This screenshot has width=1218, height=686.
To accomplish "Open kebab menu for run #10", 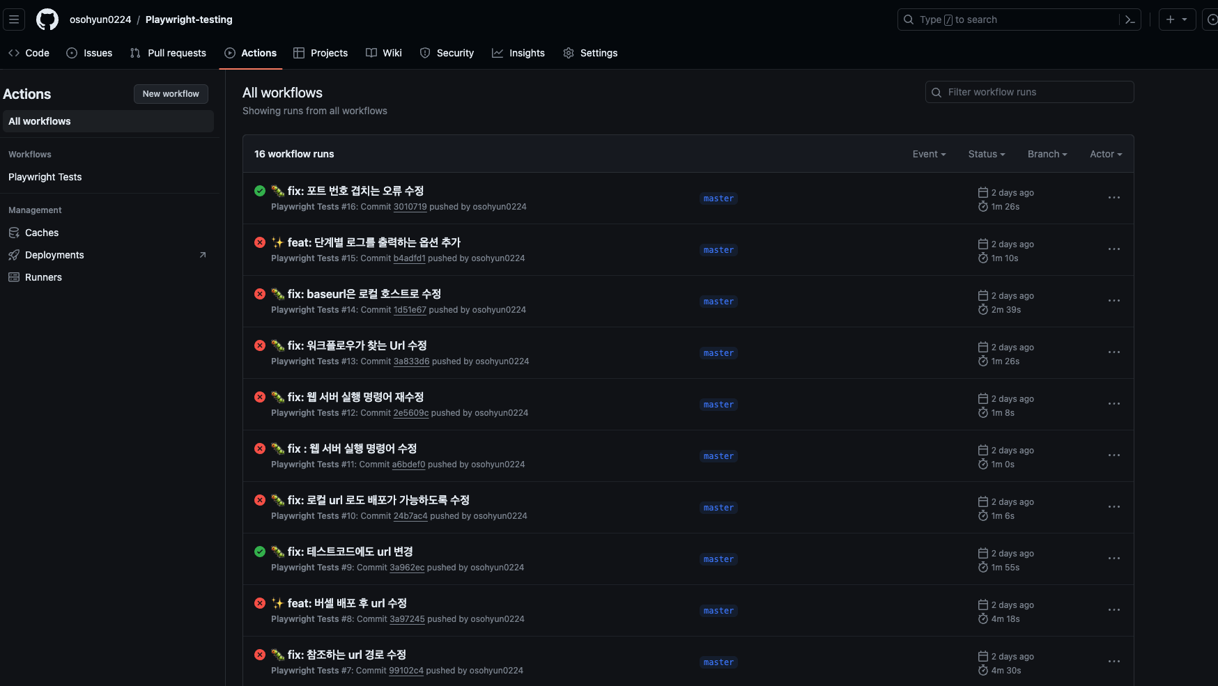I will click(x=1114, y=507).
